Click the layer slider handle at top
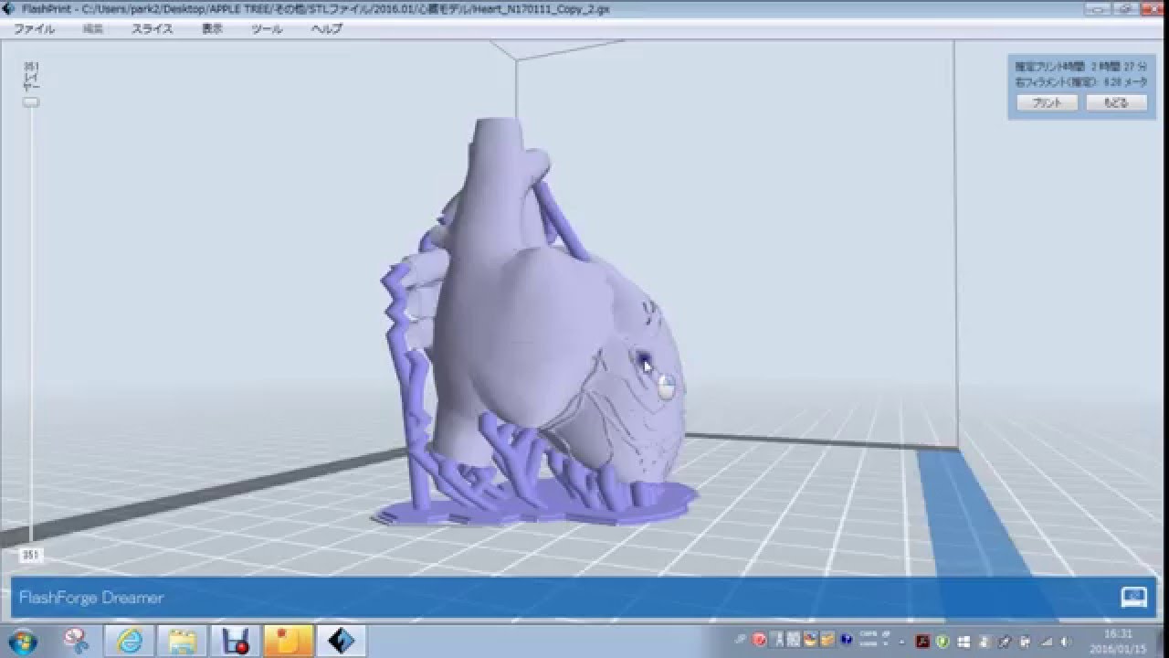This screenshot has height=658, width=1169. click(x=31, y=102)
